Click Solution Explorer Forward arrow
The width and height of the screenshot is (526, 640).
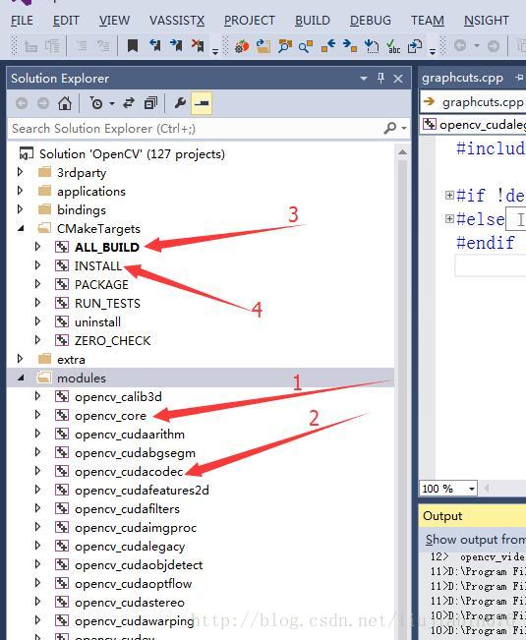click(43, 103)
